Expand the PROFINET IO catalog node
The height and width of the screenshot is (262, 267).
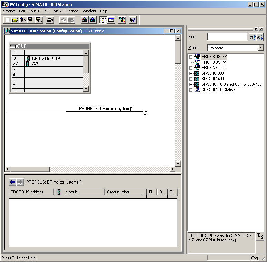tap(191, 68)
